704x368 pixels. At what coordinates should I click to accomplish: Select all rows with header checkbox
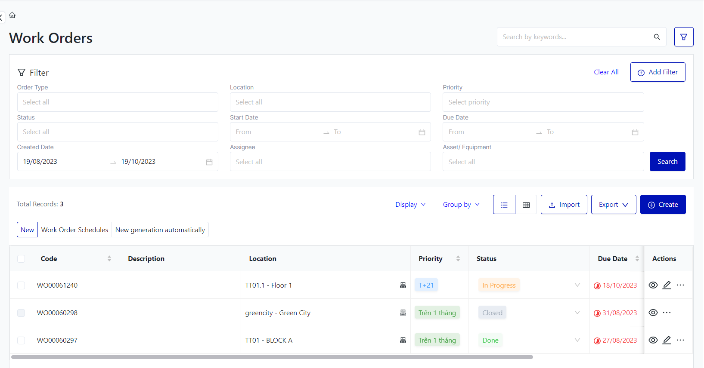click(21, 259)
